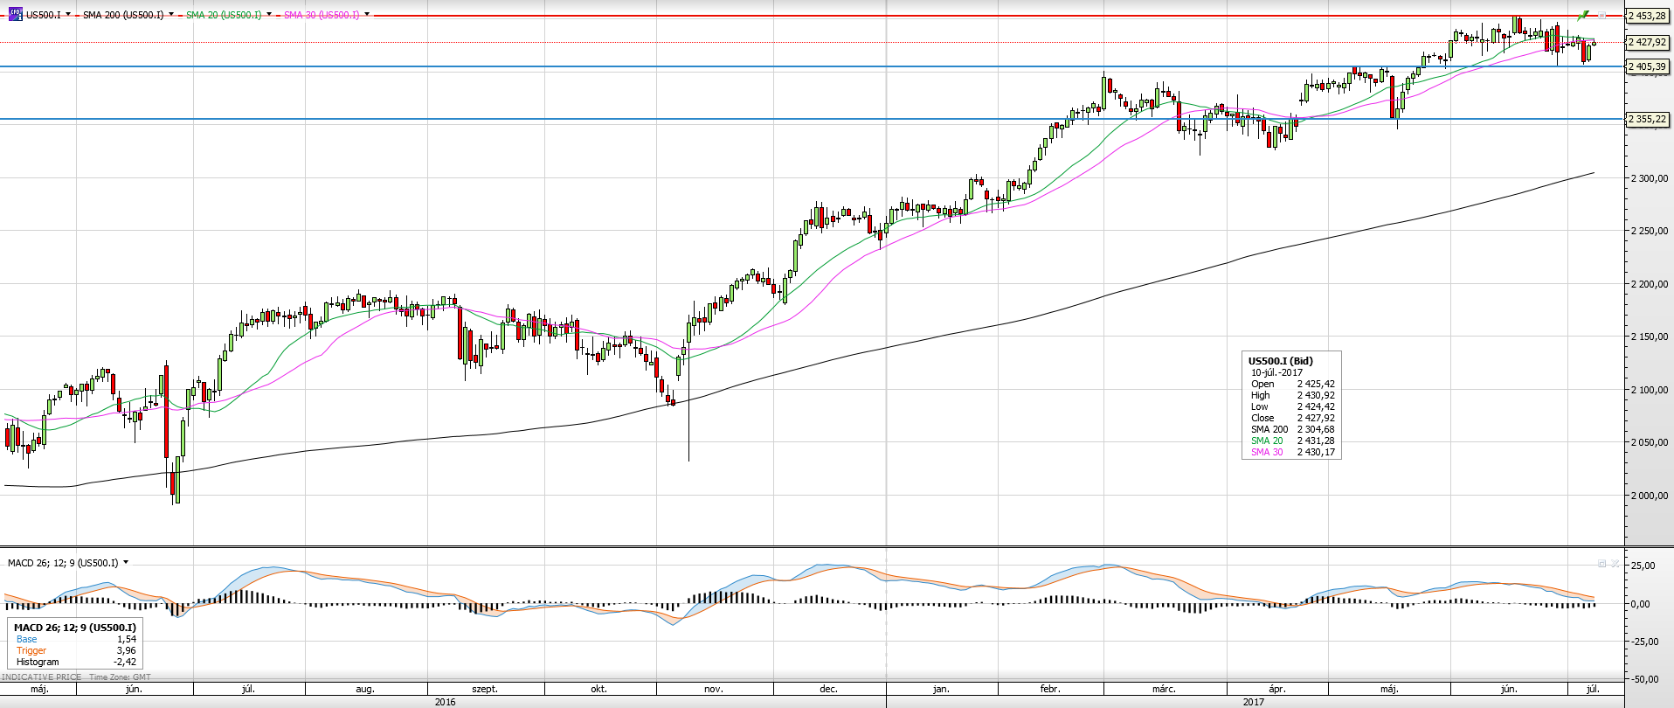Screen dimensions: 1674x708
Task: Click the Base 1,54 legend row
Action: (76, 639)
